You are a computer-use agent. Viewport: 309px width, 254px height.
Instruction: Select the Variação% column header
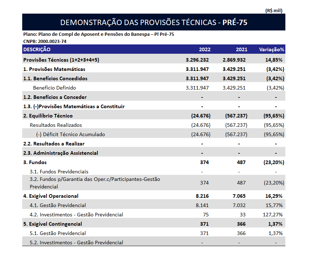271,49
